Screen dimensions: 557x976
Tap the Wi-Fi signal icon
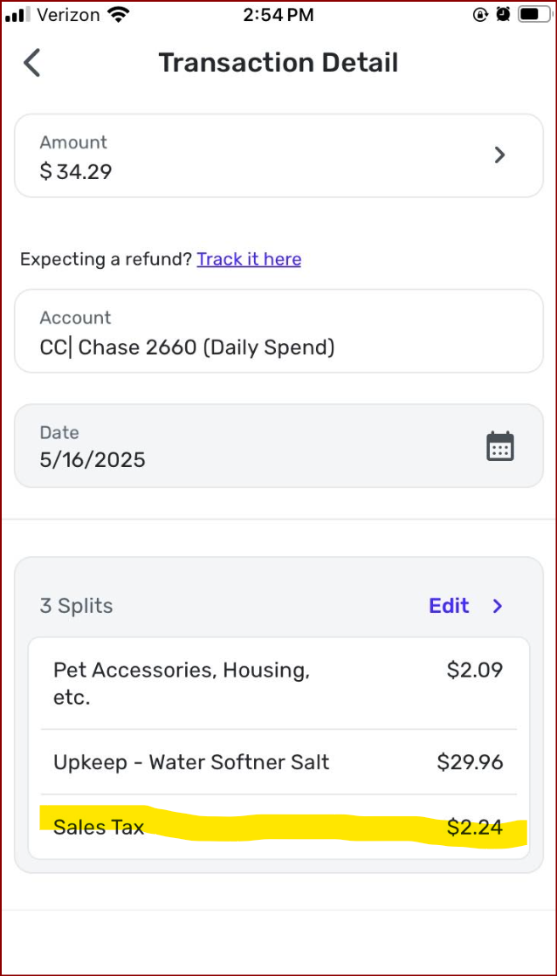coord(118,14)
